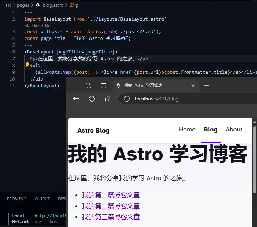257x227 pixels.
Task: Click pages in the breadcrumb
Action: point(23,5)
